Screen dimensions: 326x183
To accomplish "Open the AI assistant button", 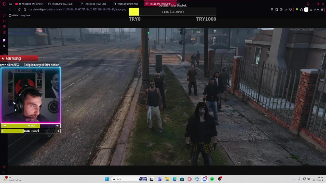I will (316, 10).
